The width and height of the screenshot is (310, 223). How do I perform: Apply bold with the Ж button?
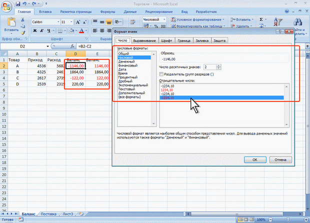(35, 30)
